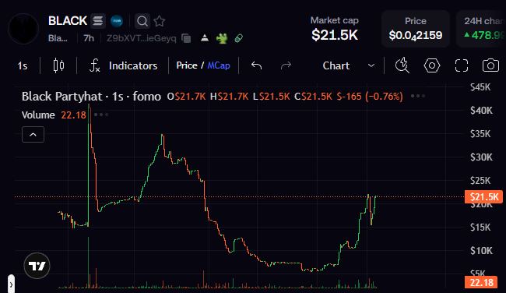Open chart settings hexagon icon
The image size is (506, 293).
[432, 65]
